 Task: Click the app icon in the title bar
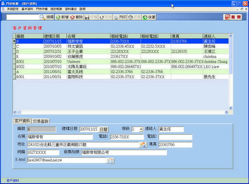[3, 3]
